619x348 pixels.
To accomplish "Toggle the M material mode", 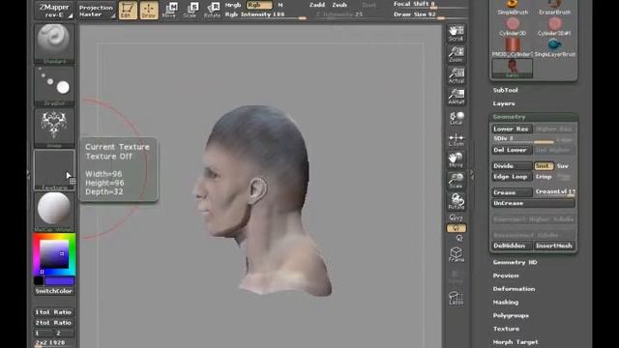I will point(280,5).
